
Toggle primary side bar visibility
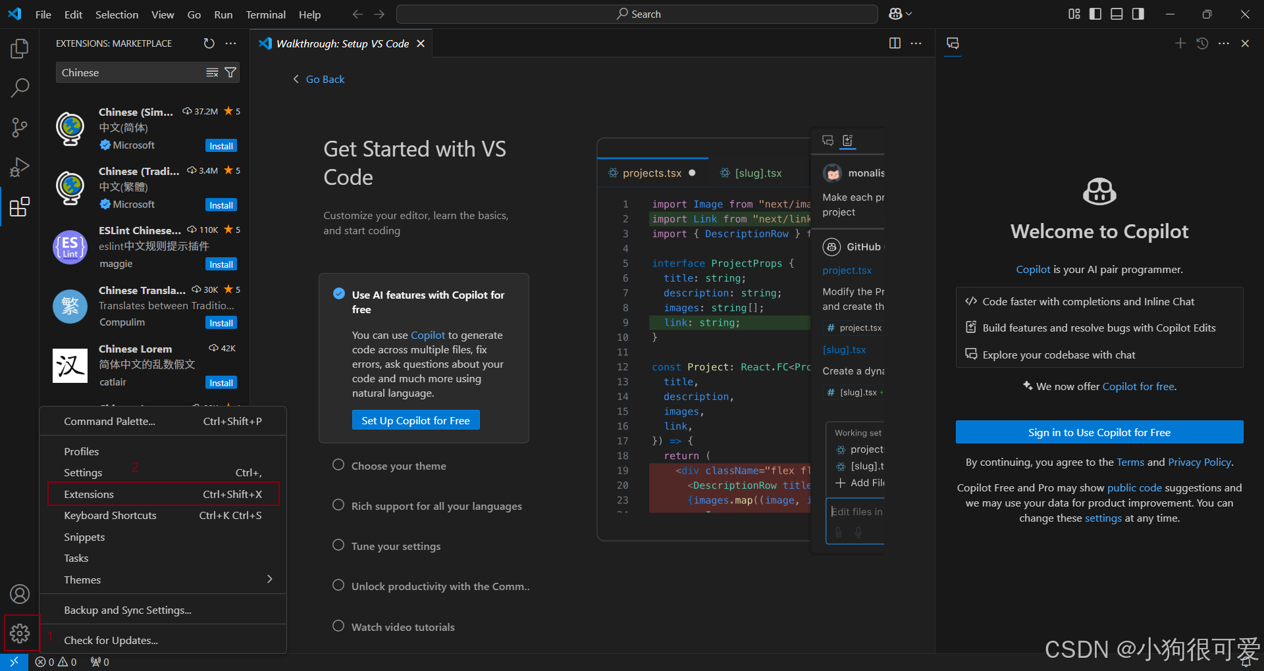[x=1095, y=14]
